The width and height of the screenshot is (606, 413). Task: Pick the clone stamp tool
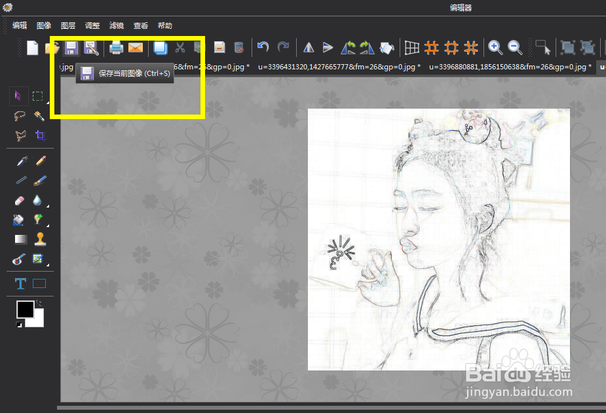[40, 239]
